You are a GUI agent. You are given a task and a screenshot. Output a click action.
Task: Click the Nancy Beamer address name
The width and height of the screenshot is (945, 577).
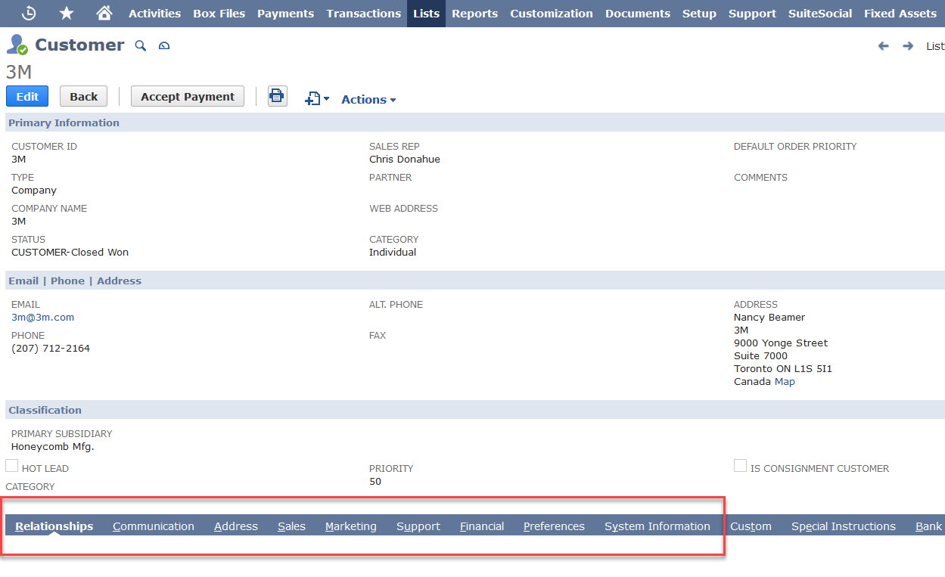(x=769, y=318)
